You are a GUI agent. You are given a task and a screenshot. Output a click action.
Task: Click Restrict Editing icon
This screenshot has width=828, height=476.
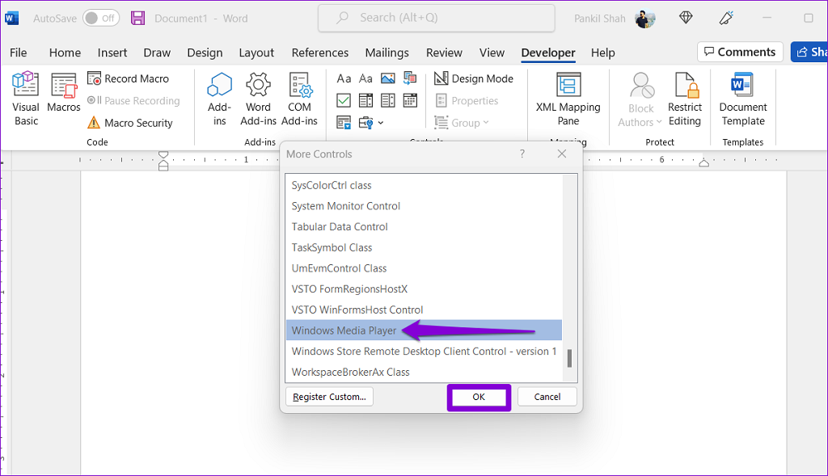(684, 99)
